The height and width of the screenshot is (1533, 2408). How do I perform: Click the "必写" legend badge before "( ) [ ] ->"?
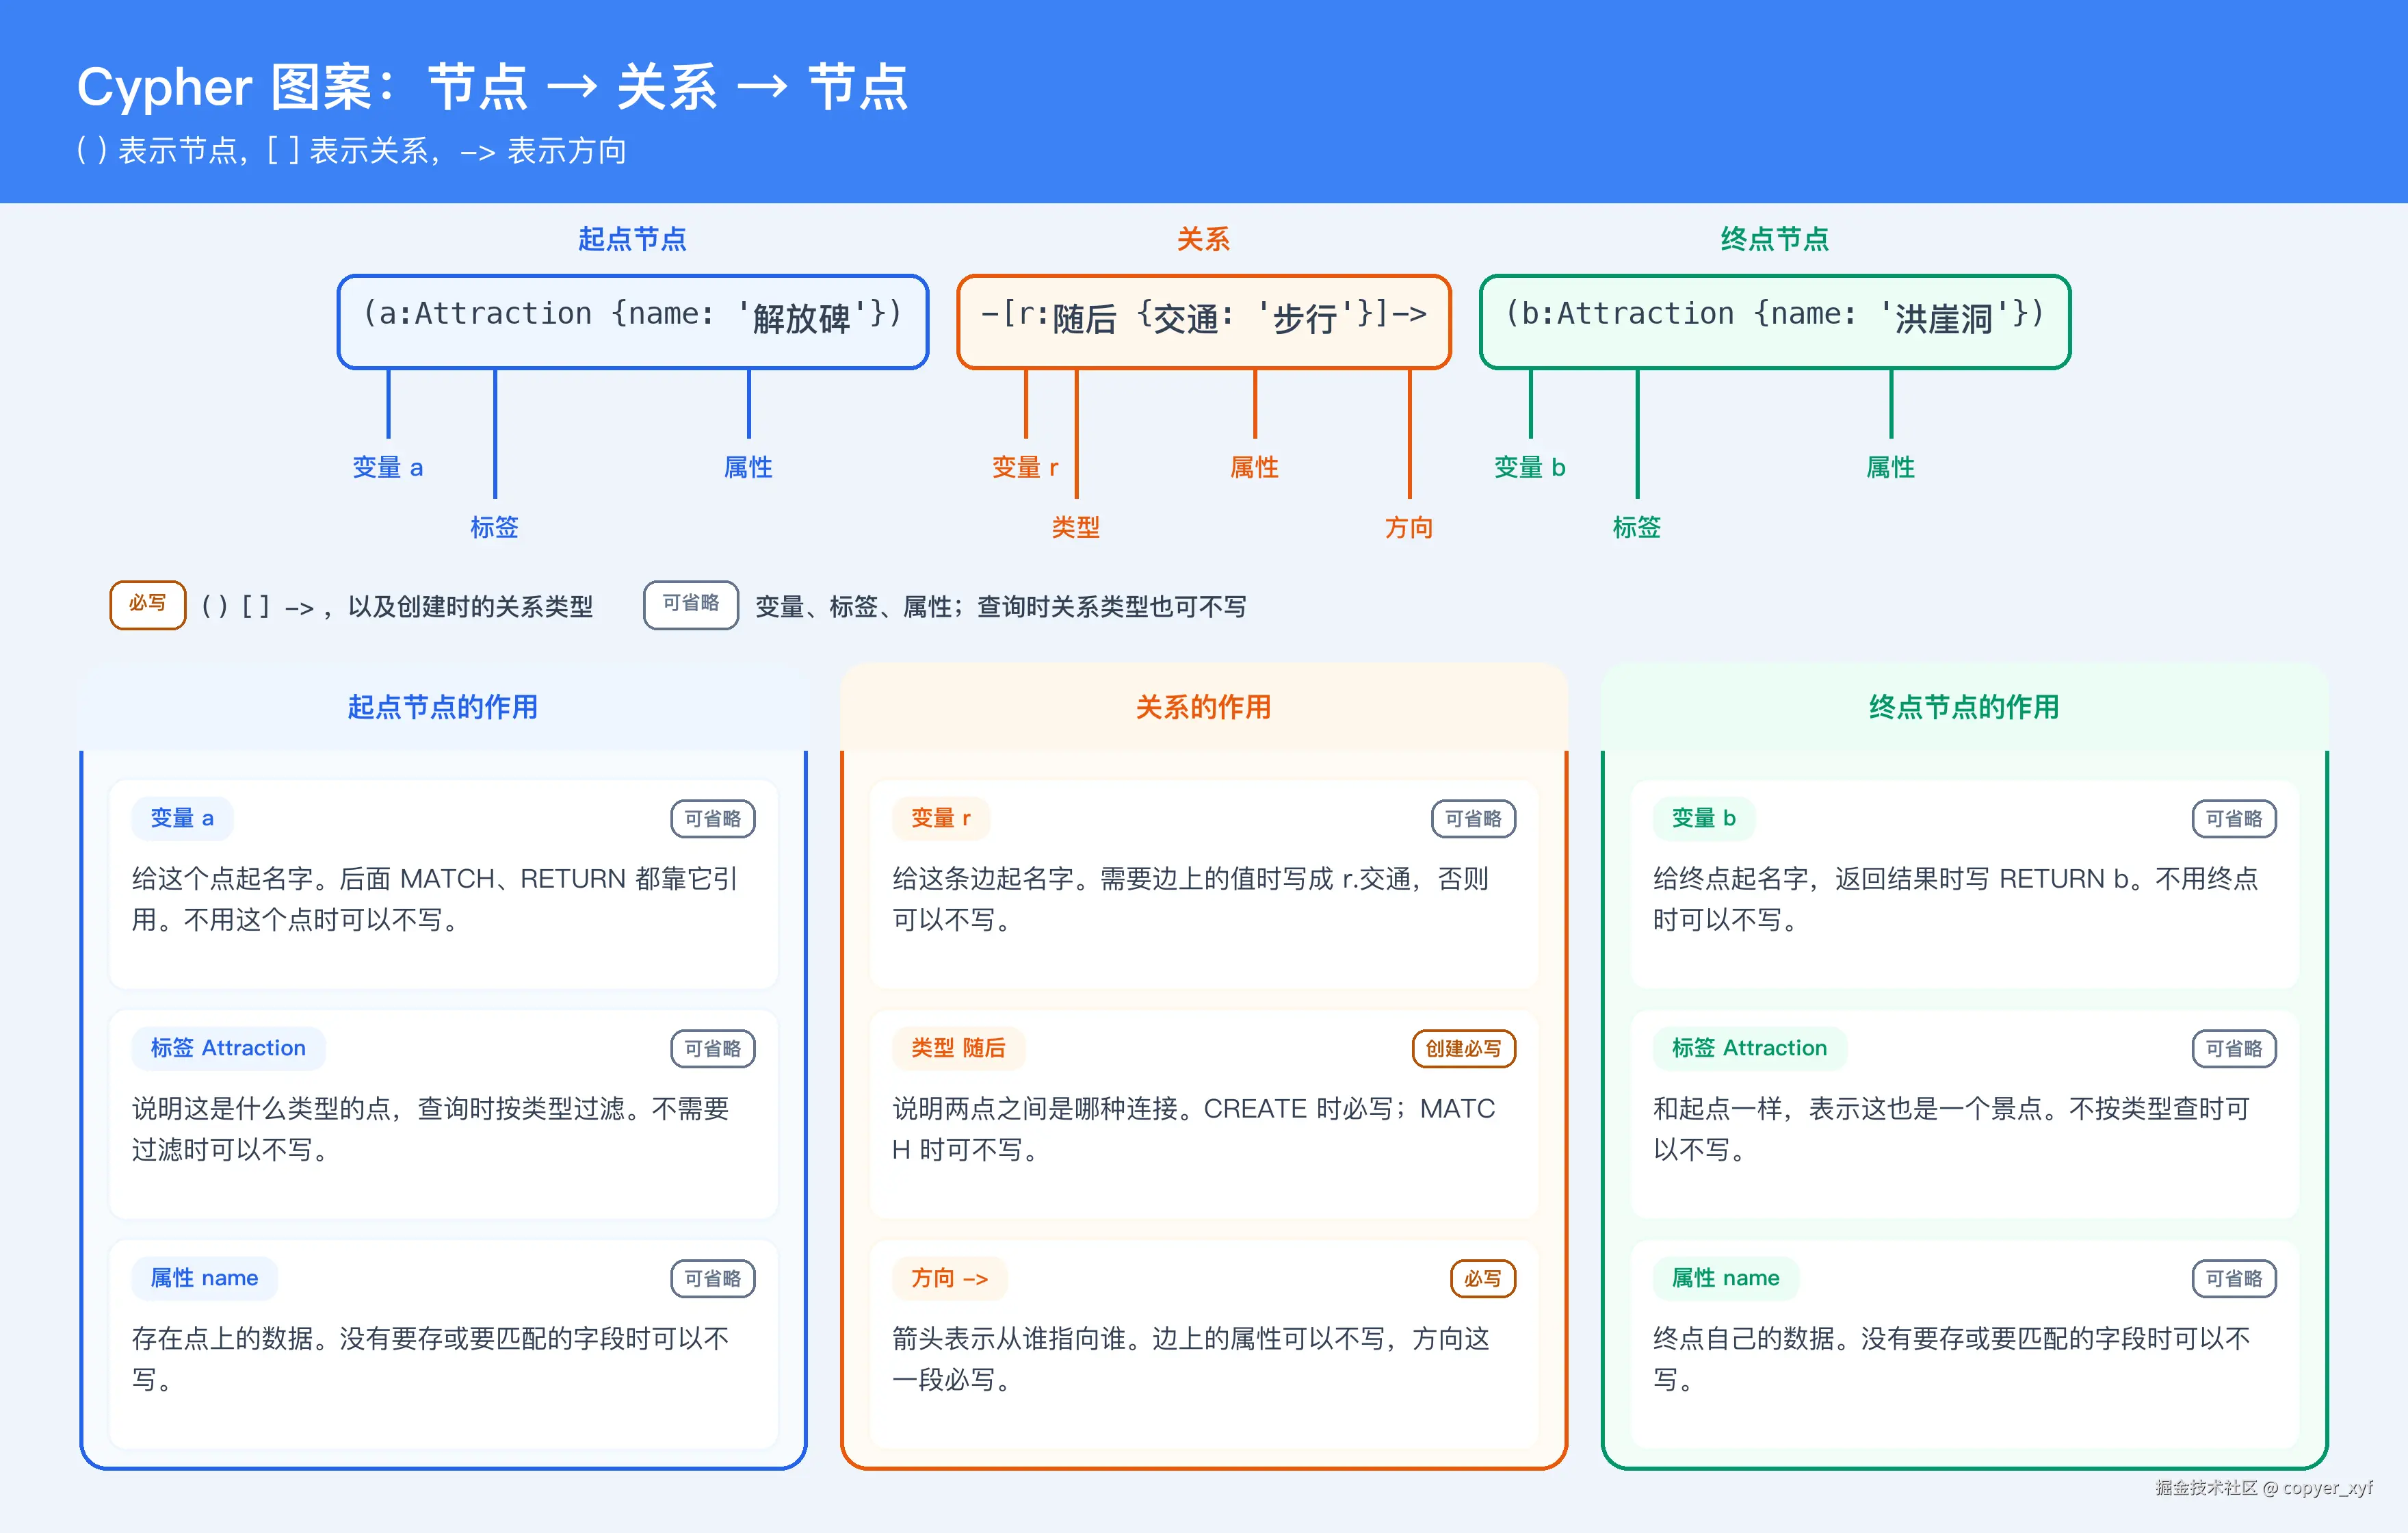point(148,604)
